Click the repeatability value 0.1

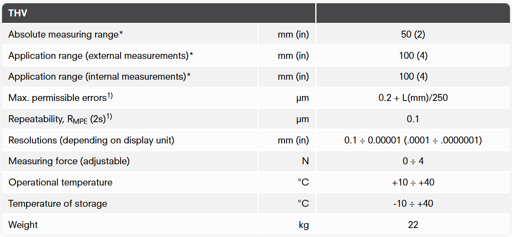413,119
